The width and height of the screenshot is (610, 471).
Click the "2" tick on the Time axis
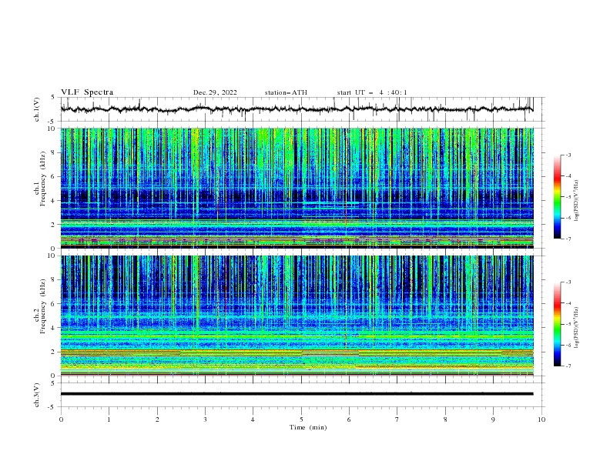[x=157, y=419]
